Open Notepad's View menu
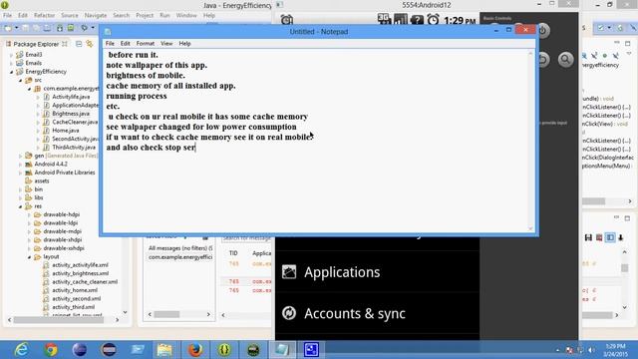This screenshot has width=638, height=359. pyautogui.click(x=166, y=44)
